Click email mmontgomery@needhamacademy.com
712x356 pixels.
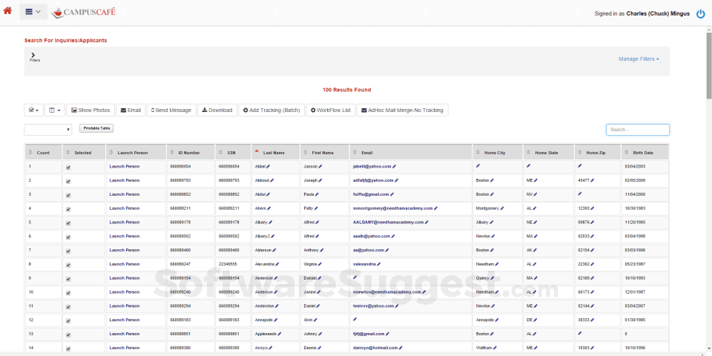pyautogui.click(x=393, y=208)
